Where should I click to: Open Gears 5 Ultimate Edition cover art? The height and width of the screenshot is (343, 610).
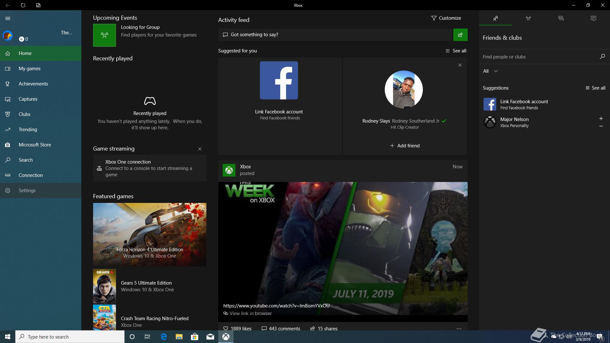[x=105, y=286]
